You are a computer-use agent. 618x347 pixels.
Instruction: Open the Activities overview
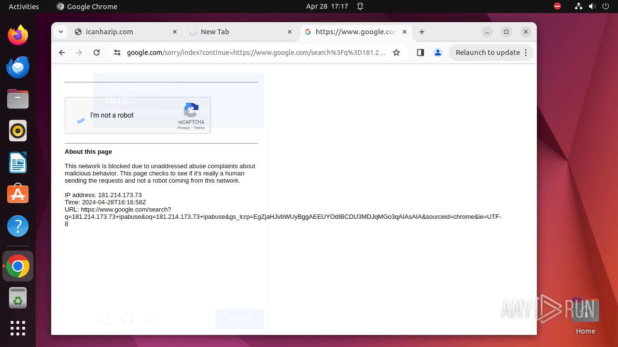click(24, 6)
